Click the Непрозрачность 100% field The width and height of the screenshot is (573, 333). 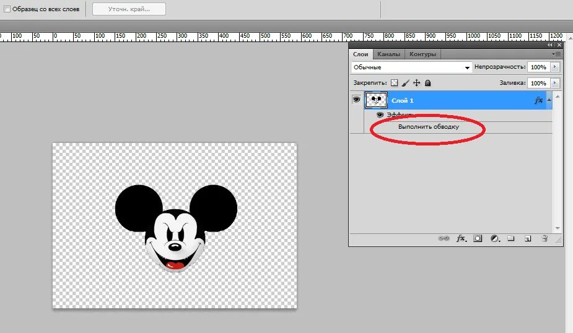click(x=539, y=67)
